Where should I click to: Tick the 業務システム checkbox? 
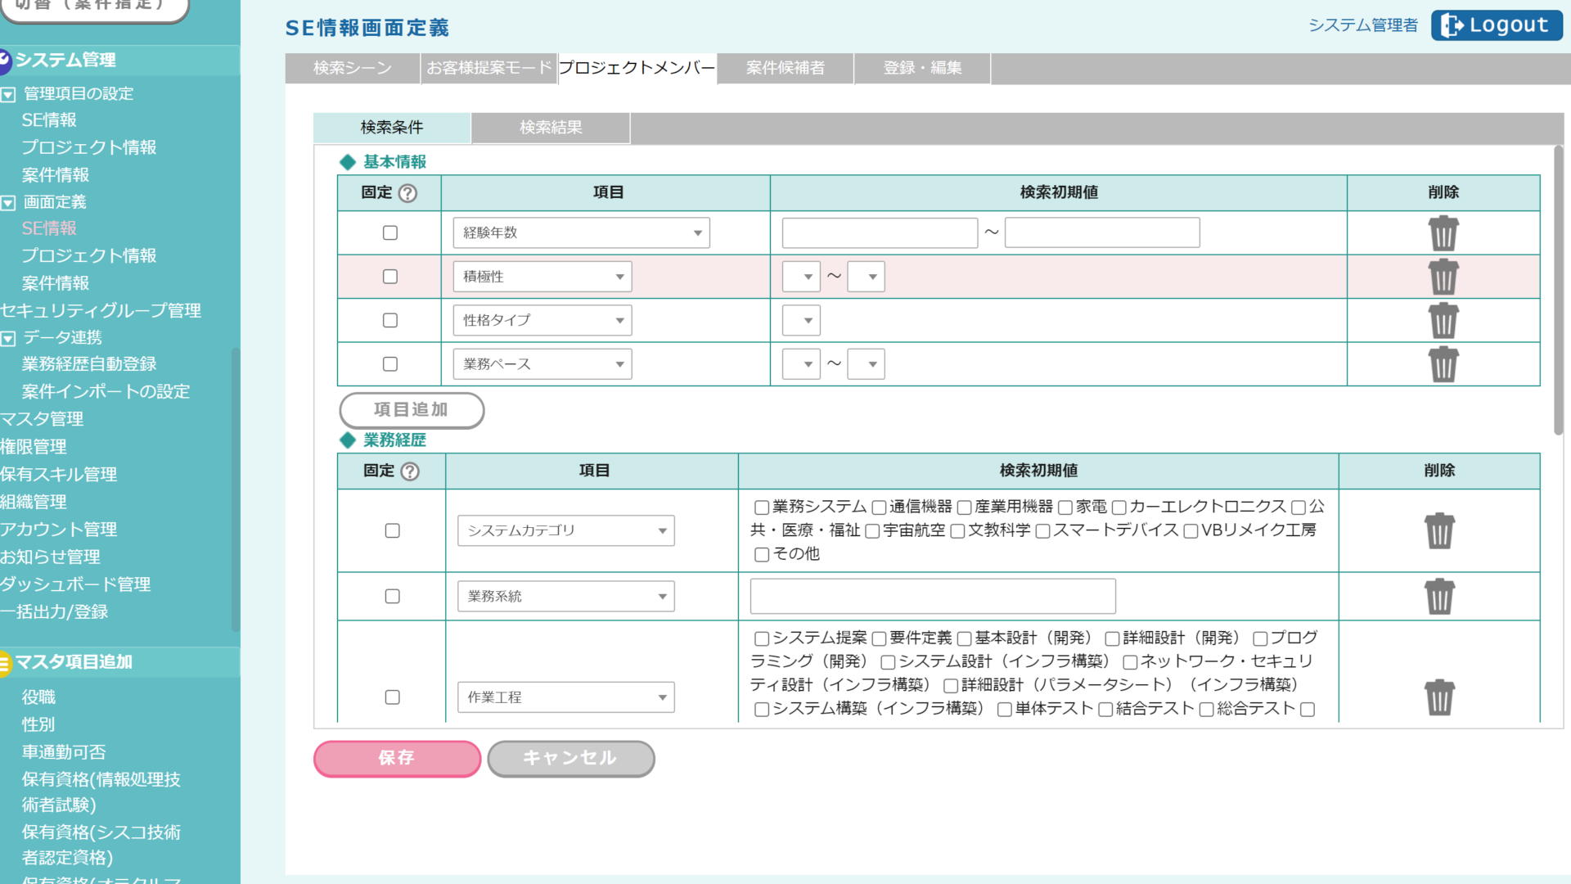click(x=762, y=507)
